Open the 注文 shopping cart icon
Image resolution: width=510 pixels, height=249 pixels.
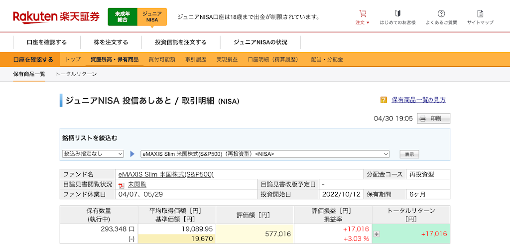[363, 13]
